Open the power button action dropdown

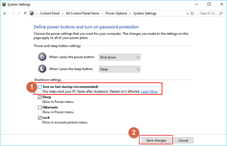click(119, 57)
